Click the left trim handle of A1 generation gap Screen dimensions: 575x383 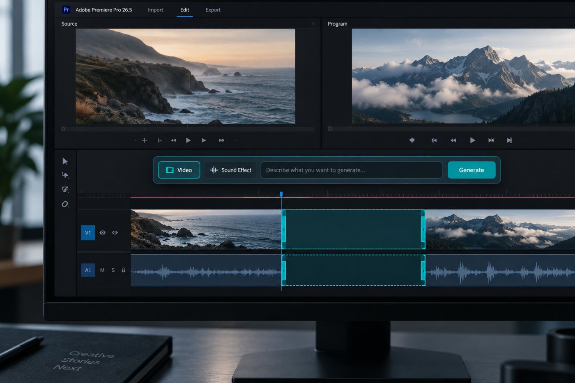[284, 270]
